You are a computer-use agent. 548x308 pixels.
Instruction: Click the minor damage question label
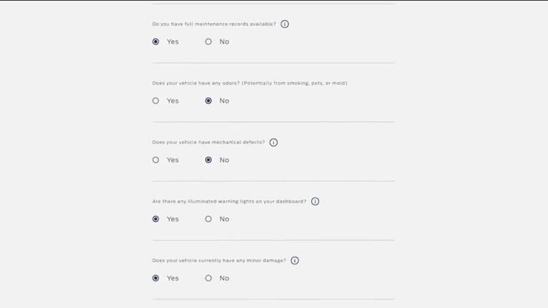coord(219,260)
